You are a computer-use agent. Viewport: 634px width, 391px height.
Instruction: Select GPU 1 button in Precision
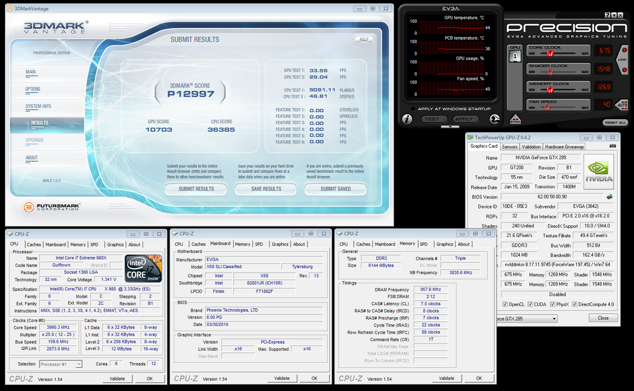pos(515,58)
